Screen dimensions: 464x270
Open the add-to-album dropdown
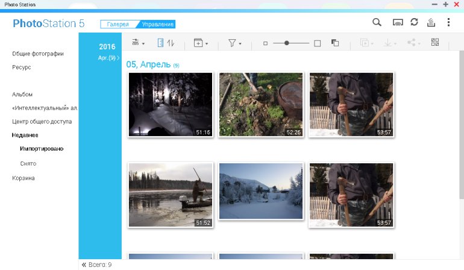201,43
